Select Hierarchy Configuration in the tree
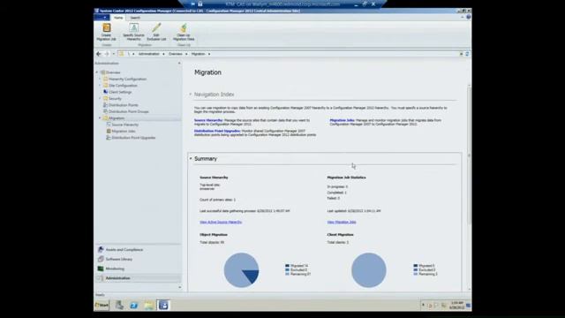 (127, 79)
